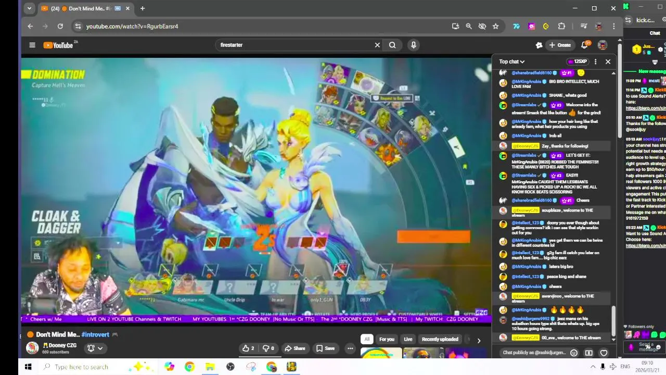The width and height of the screenshot is (666, 375).
Task: Open the Windows Start menu
Action: [x=28, y=367]
